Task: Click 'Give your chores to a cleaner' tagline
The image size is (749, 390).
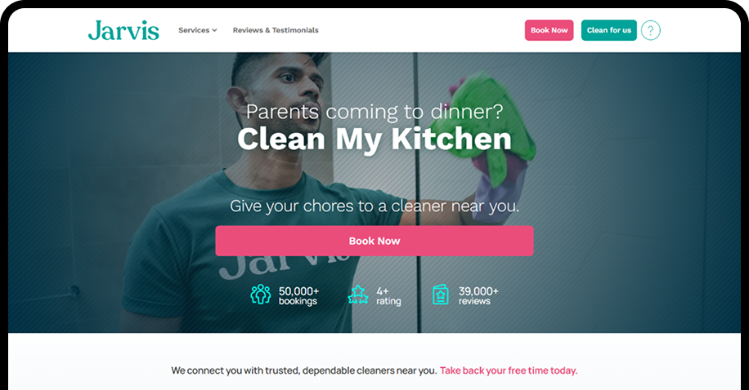Action: point(374,206)
